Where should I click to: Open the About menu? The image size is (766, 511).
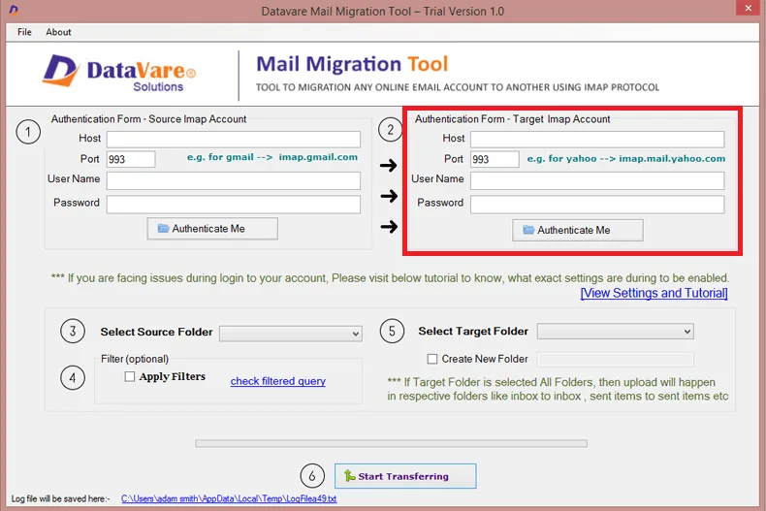coord(58,32)
